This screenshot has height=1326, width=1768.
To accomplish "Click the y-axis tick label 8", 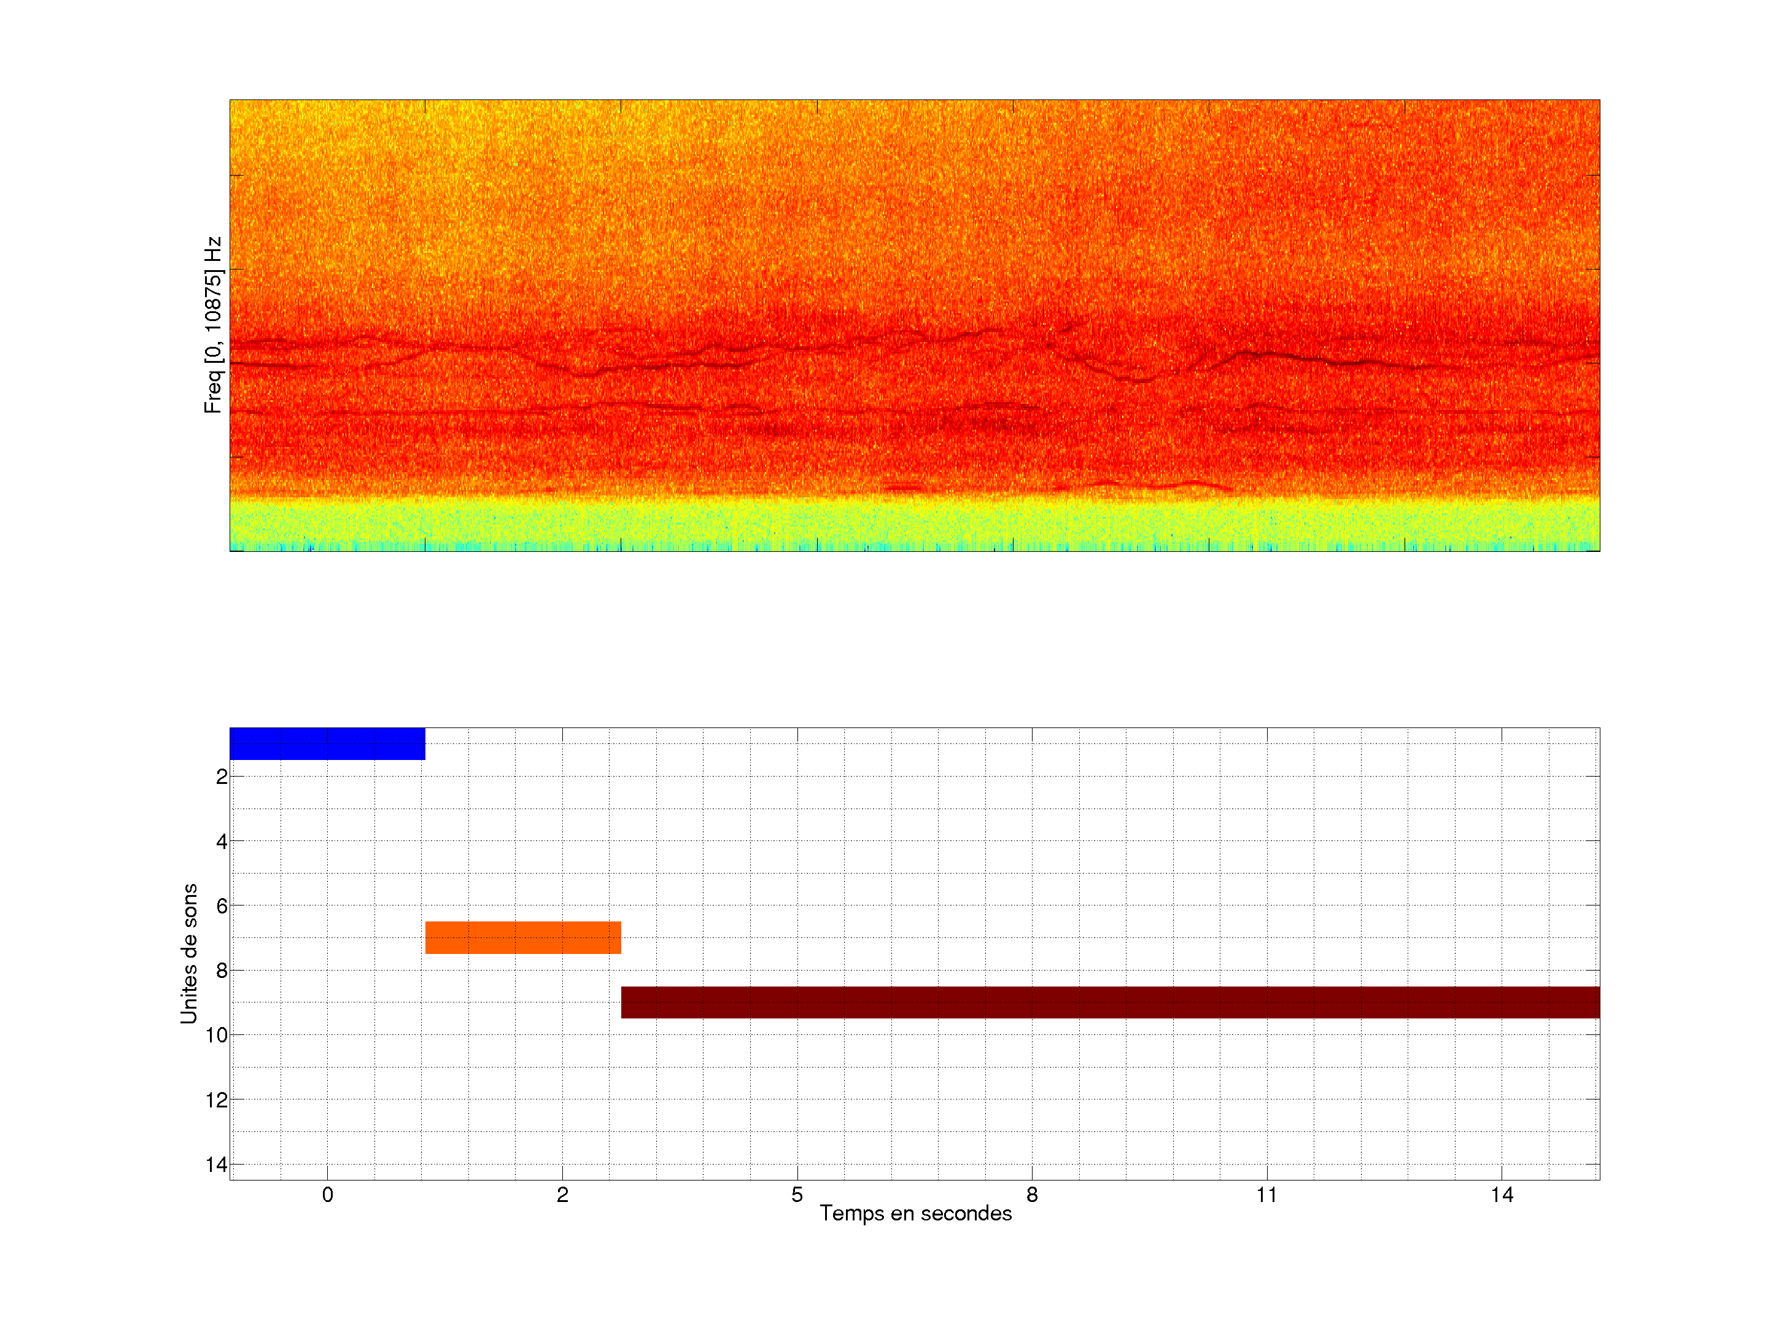I will (222, 971).
